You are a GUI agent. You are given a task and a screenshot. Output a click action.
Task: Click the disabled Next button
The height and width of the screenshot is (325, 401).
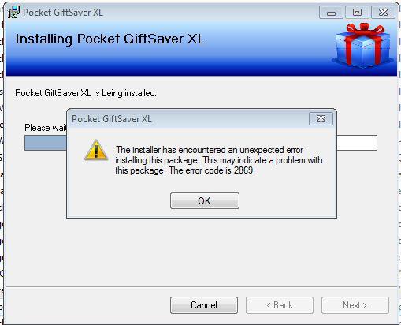pyautogui.click(x=355, y=305)
